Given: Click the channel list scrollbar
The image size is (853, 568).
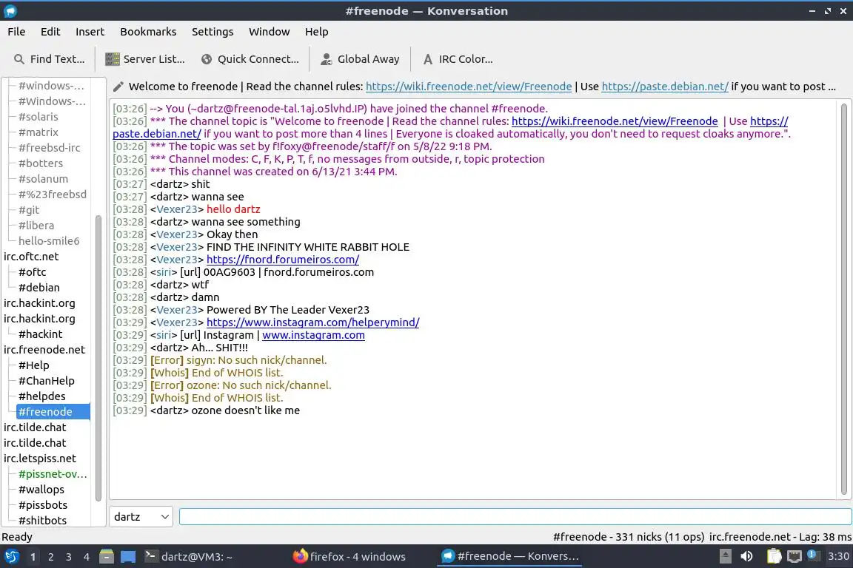Looking at the screenshot, I should pyautogui.click(x=98, y=358).
